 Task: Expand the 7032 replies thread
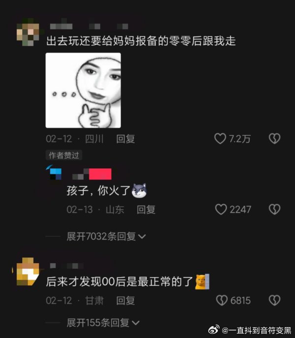tap(106, 237)
